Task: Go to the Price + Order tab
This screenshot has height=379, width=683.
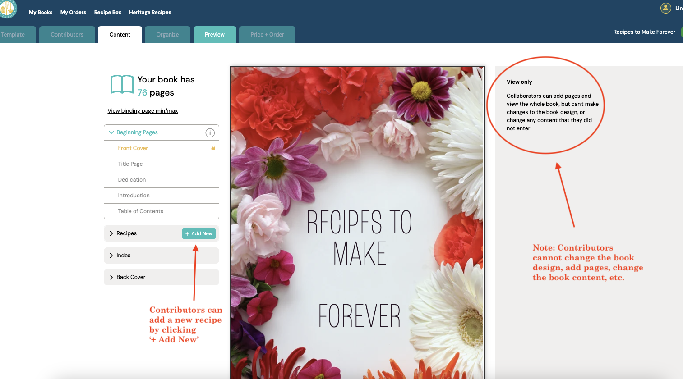Action: 267,34
